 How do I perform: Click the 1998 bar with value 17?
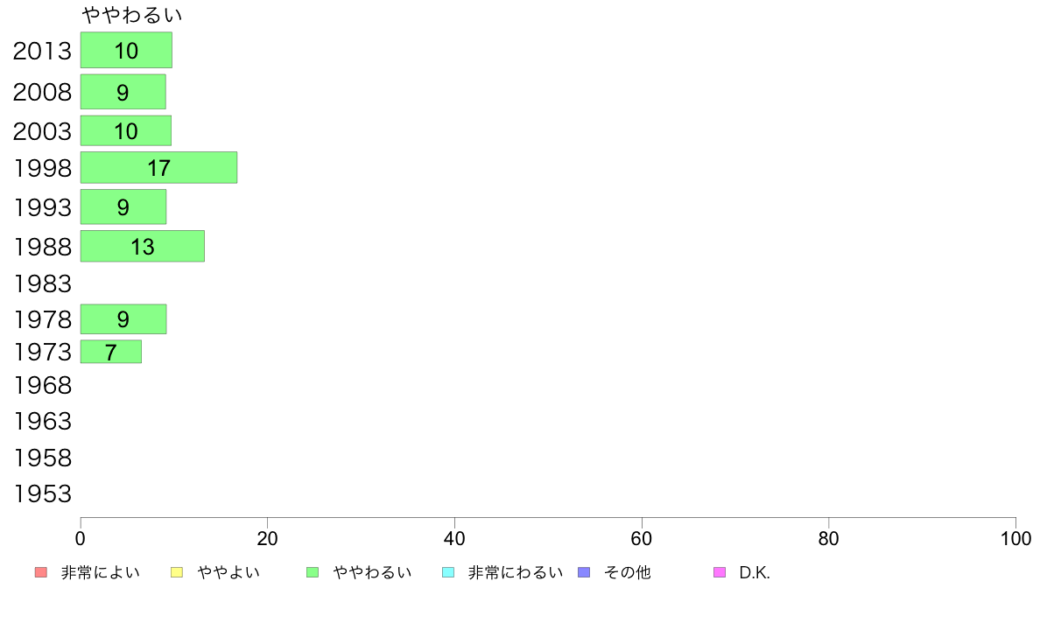tap(158, 167)
